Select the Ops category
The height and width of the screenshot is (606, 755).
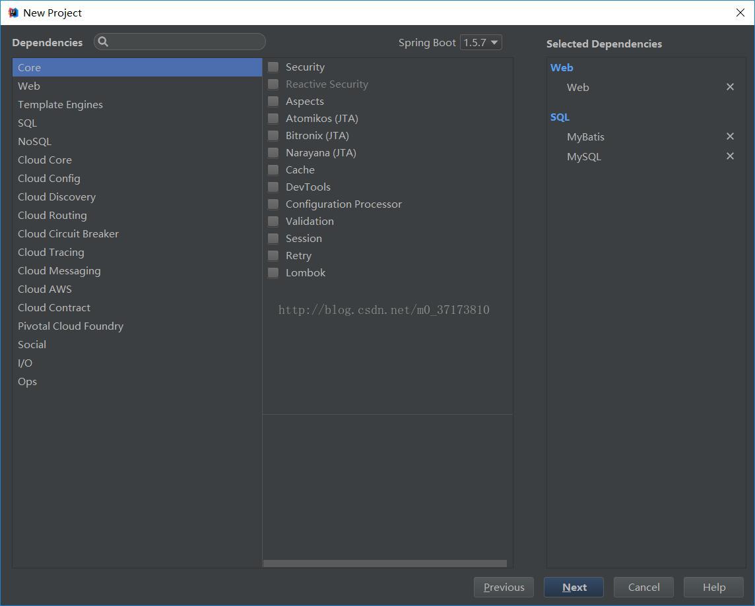point(137,381)
